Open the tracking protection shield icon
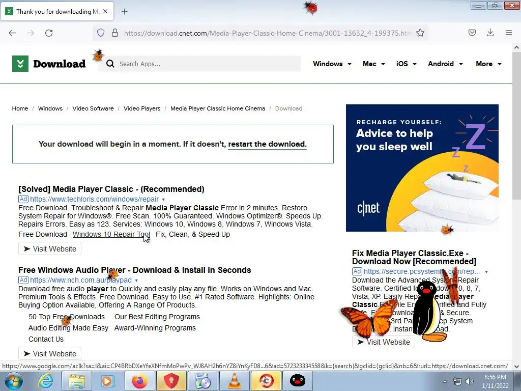This screenshot has height=391, width=521. pyautogui.click(x=101, y=33)
